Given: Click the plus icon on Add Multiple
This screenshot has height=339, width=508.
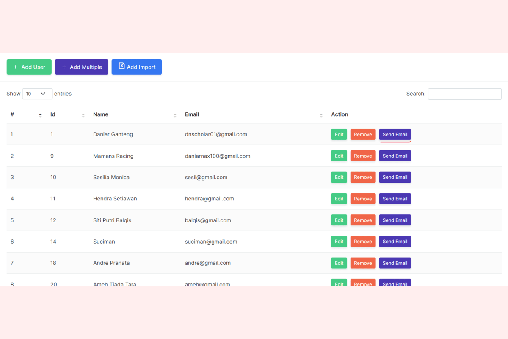Looking at the screenshot, I should point(64,67).
